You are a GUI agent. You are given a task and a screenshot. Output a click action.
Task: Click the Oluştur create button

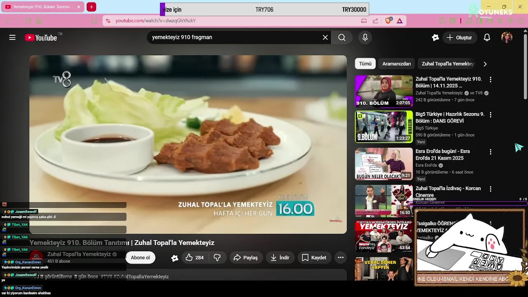460,38
